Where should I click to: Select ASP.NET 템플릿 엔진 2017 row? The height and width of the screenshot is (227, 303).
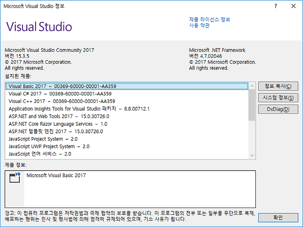[127, 132]
